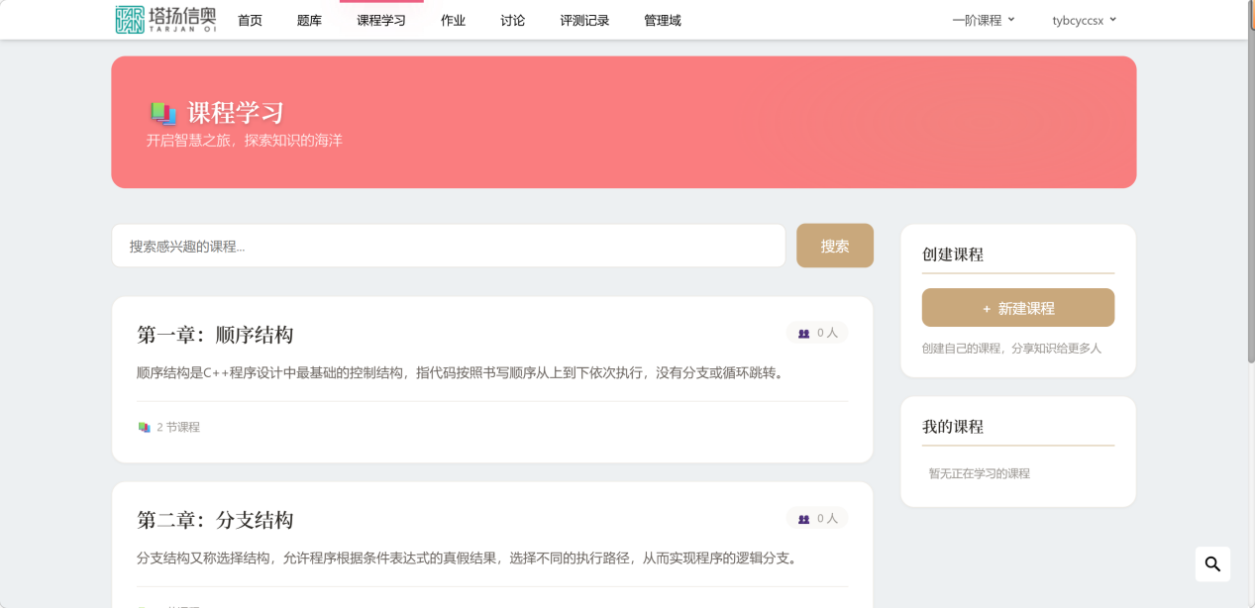Click the participants icon next to 第一章 0人
This screenshot has width=1255, height=608.
click(802, 333)
